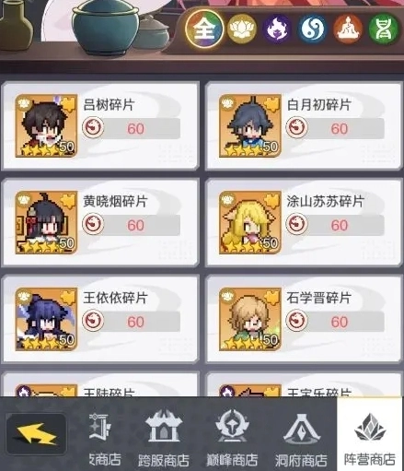Tap the 黄晓烟 character portrait
The width and height of the screenshot is (404, 471).
click(x=46, y=222)
